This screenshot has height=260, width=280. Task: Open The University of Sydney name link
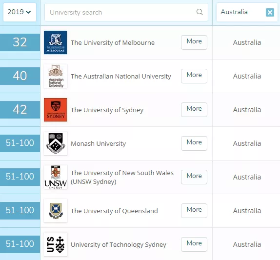[x=107, y=110]
